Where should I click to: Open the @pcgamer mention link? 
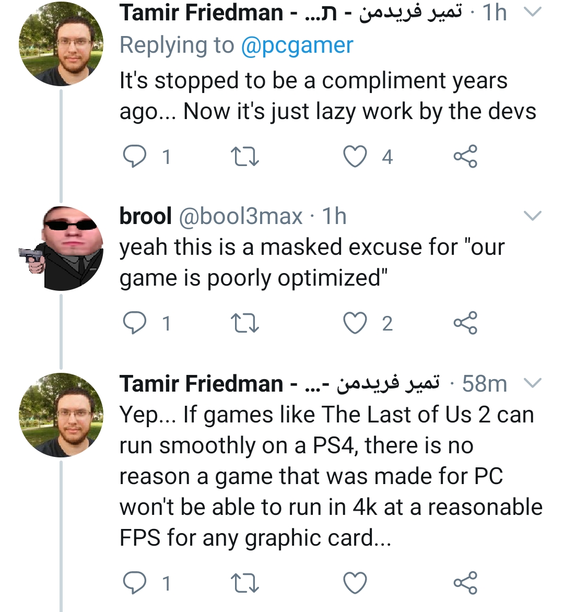click(x=297, y=45)
